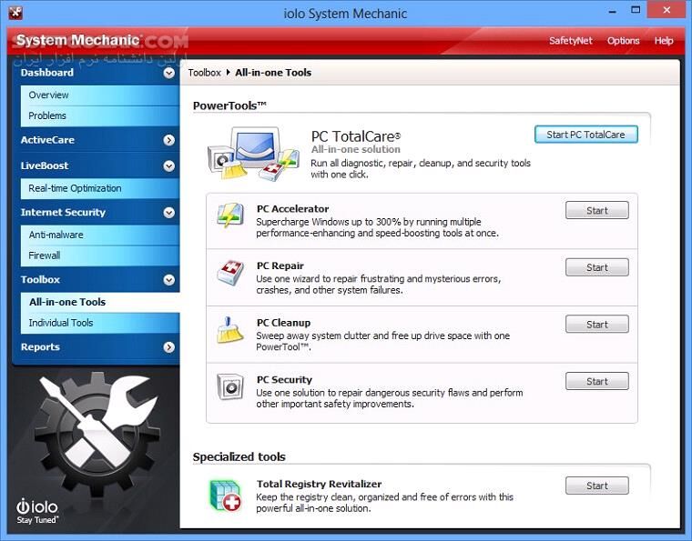Expand the ActiveCare section arrow
This screenshot has width=692, height=541.
pyautogui.click(x=168, y=140)
